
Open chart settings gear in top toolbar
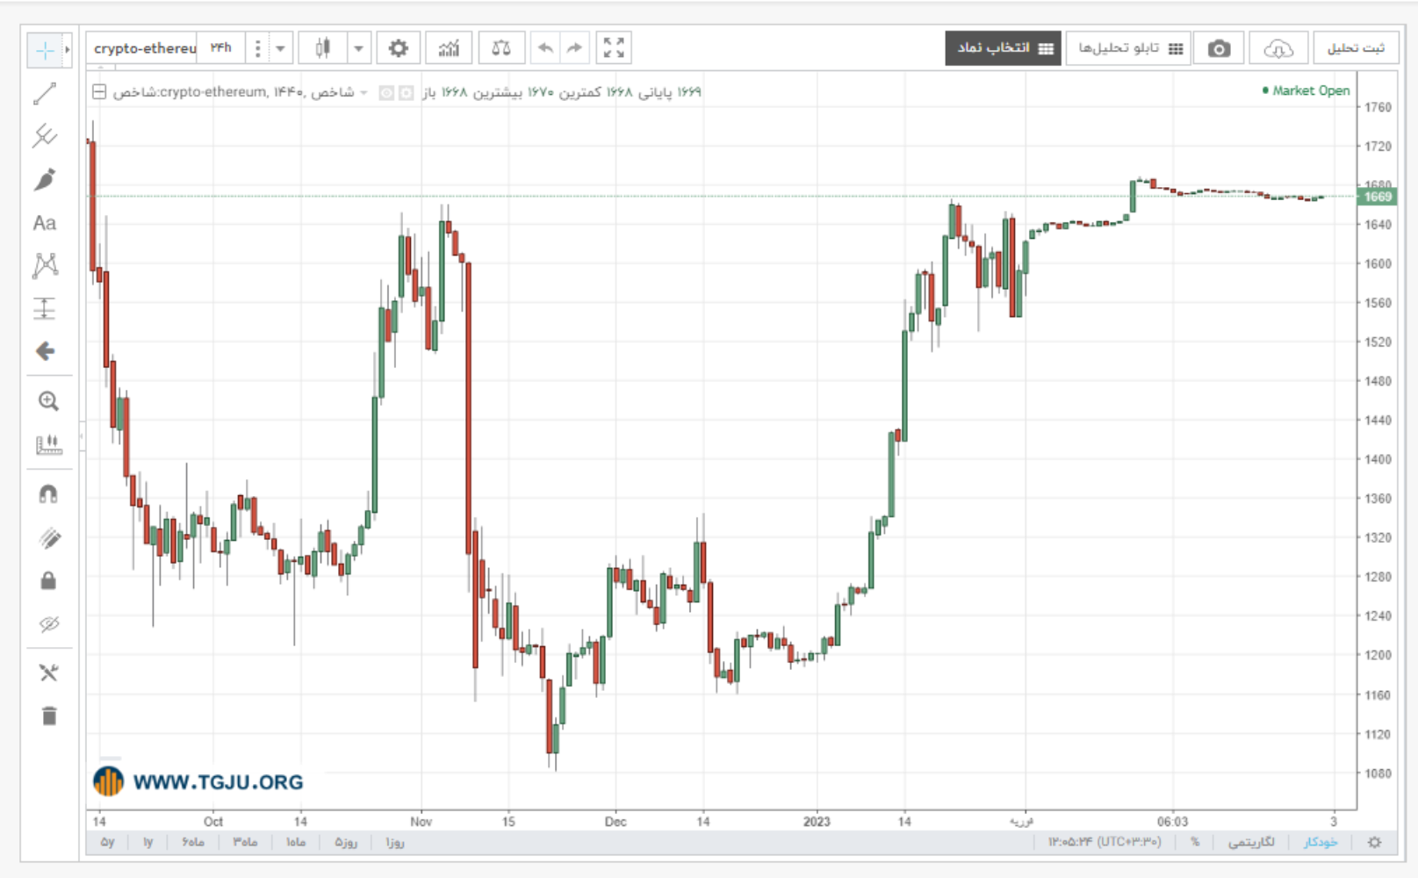pos(399,48)
